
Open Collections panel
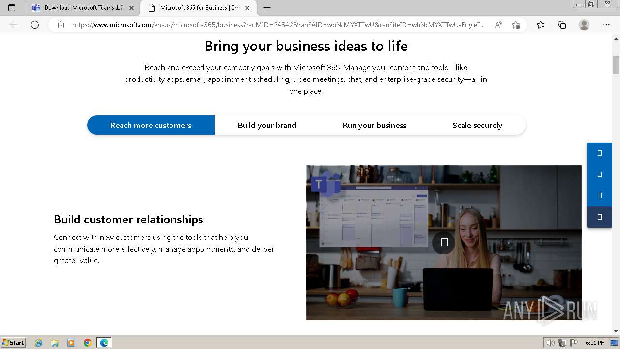click(562, 25)
